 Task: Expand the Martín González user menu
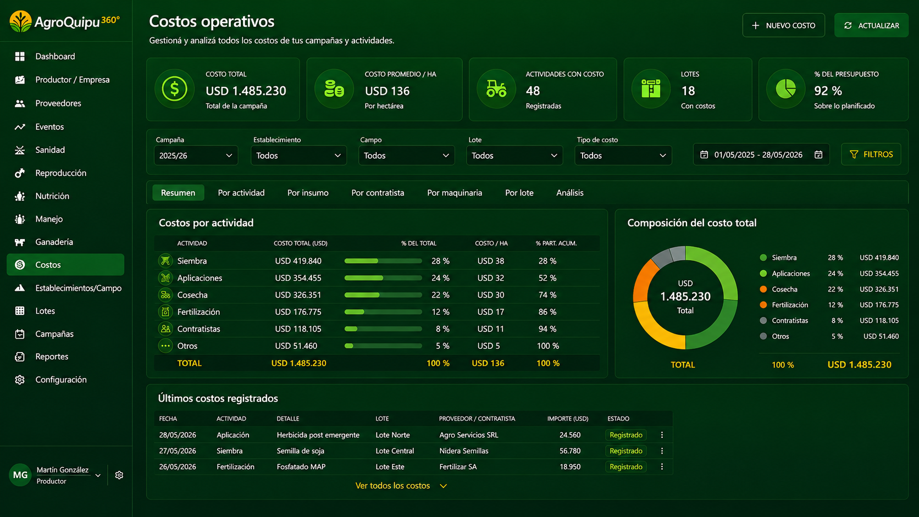tap(98, 475)
